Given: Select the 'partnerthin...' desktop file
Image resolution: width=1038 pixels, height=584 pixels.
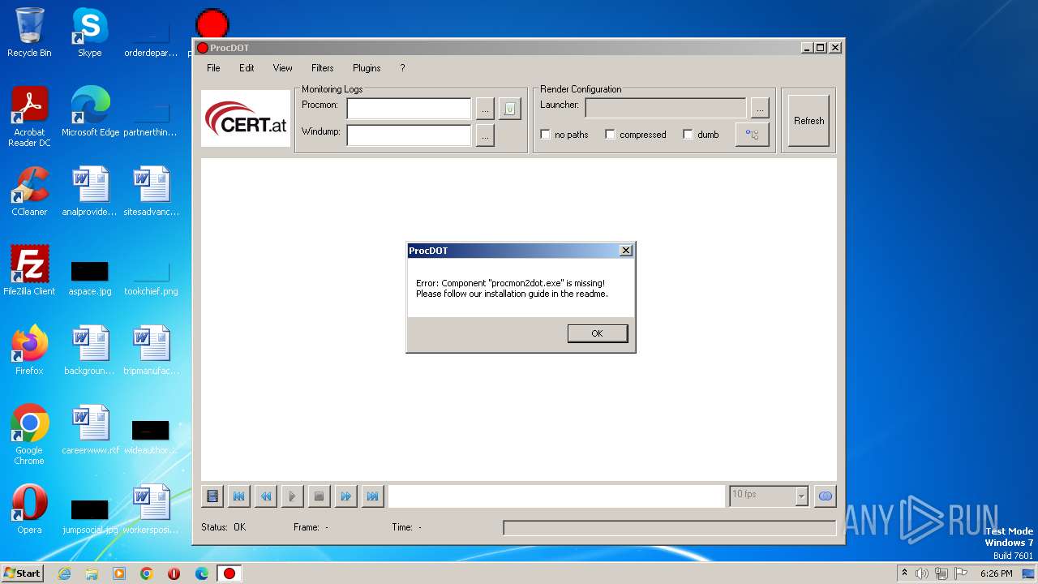Looking at the screenshot, I should coord(151,118).
